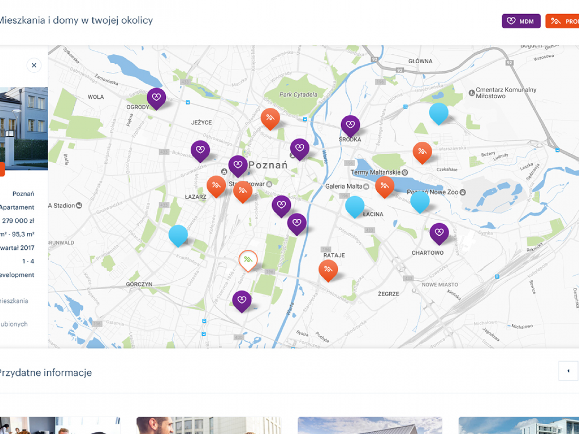This screenshot has width=579, height=434.
Task: Click previous arrow in Przydatne informacje
Action: [568, 371]
